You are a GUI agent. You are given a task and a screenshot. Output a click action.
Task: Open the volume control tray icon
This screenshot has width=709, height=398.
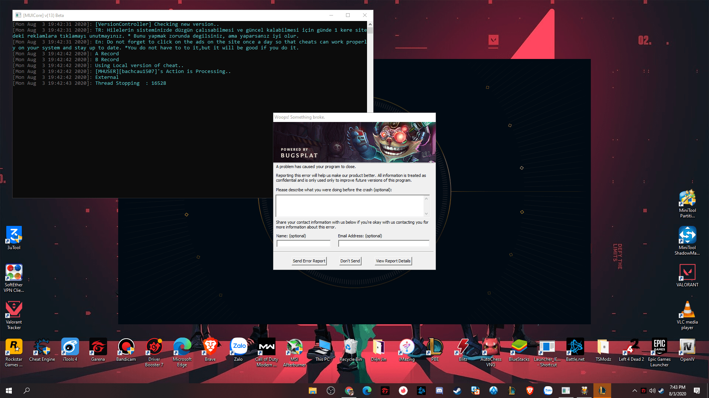653,391
